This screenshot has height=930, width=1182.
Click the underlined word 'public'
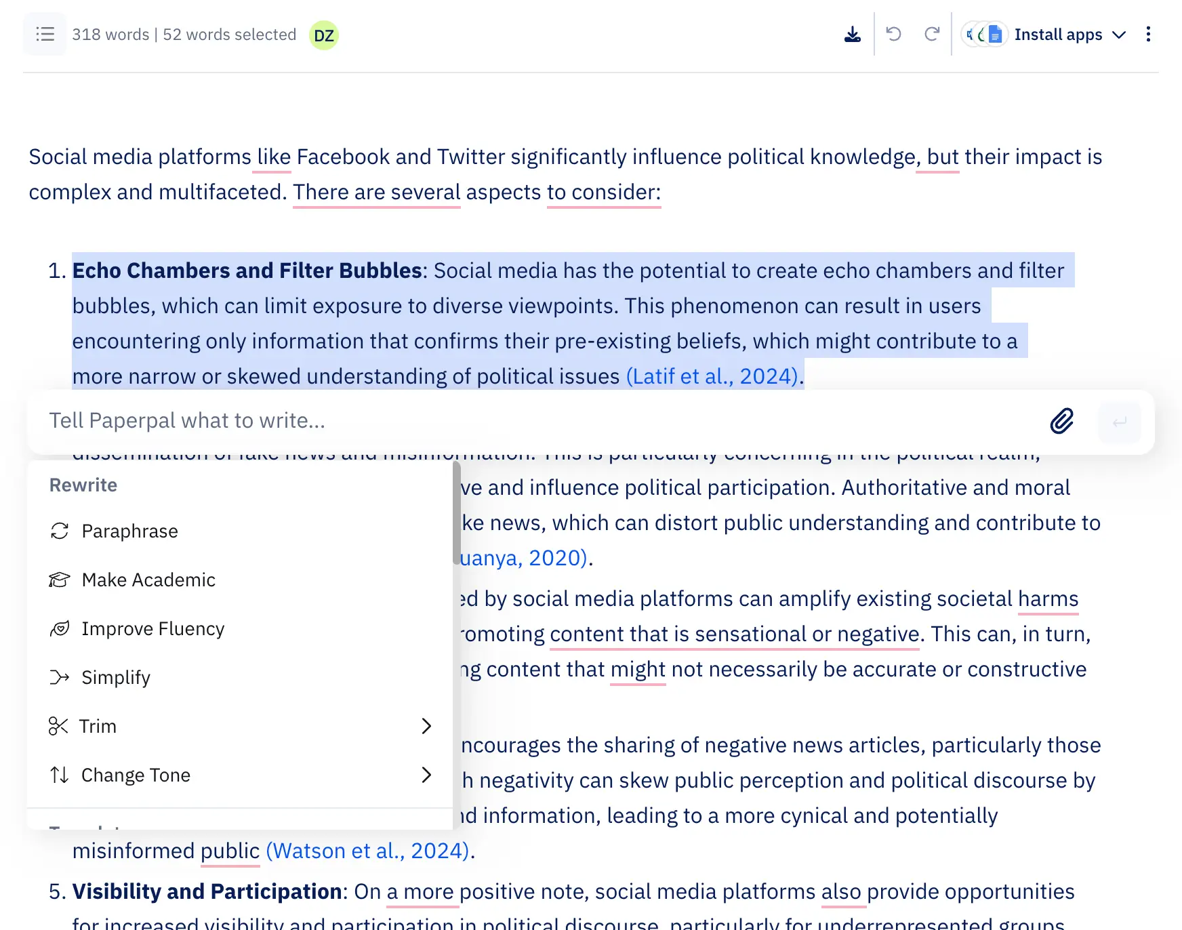pyautogui.click(x=230, y=851)
